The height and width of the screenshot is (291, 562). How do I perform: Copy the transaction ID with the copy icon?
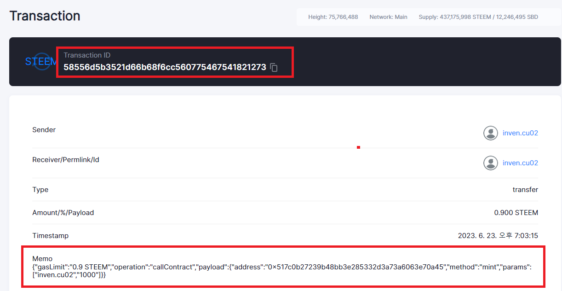[x=274, y=67]
